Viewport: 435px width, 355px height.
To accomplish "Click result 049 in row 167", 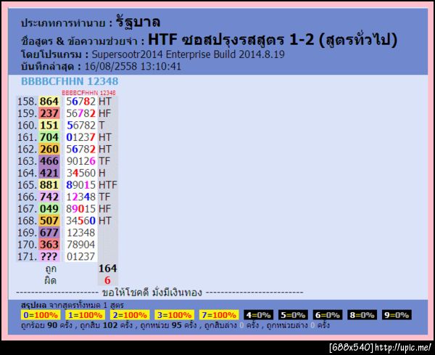I will tap(49, 209).
